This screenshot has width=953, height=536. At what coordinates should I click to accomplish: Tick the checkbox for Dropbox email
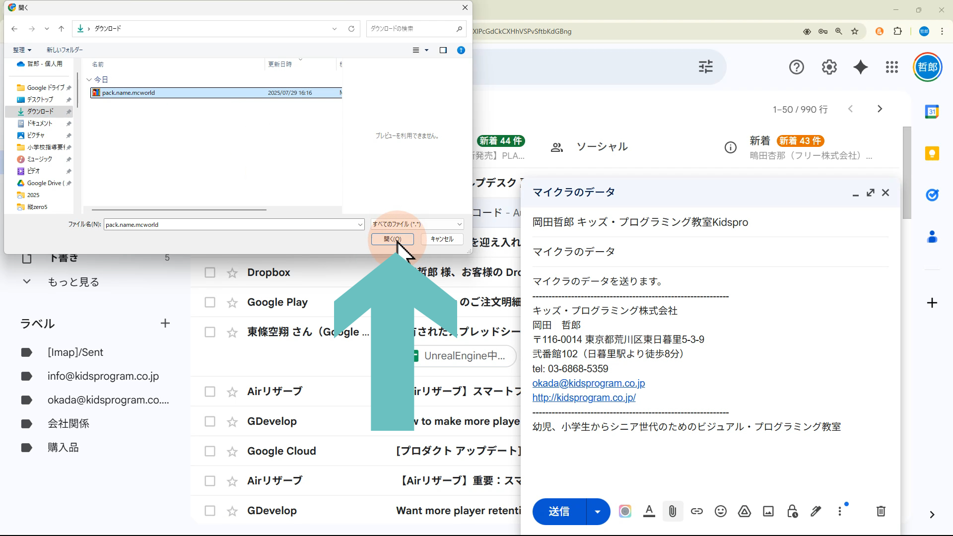point(210,272)
